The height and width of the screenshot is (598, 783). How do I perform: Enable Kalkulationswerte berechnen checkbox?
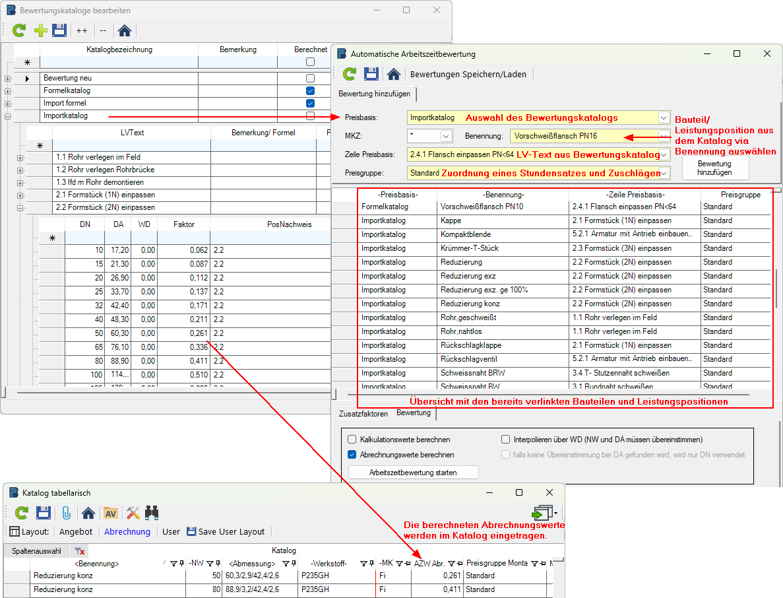point(352,439)
